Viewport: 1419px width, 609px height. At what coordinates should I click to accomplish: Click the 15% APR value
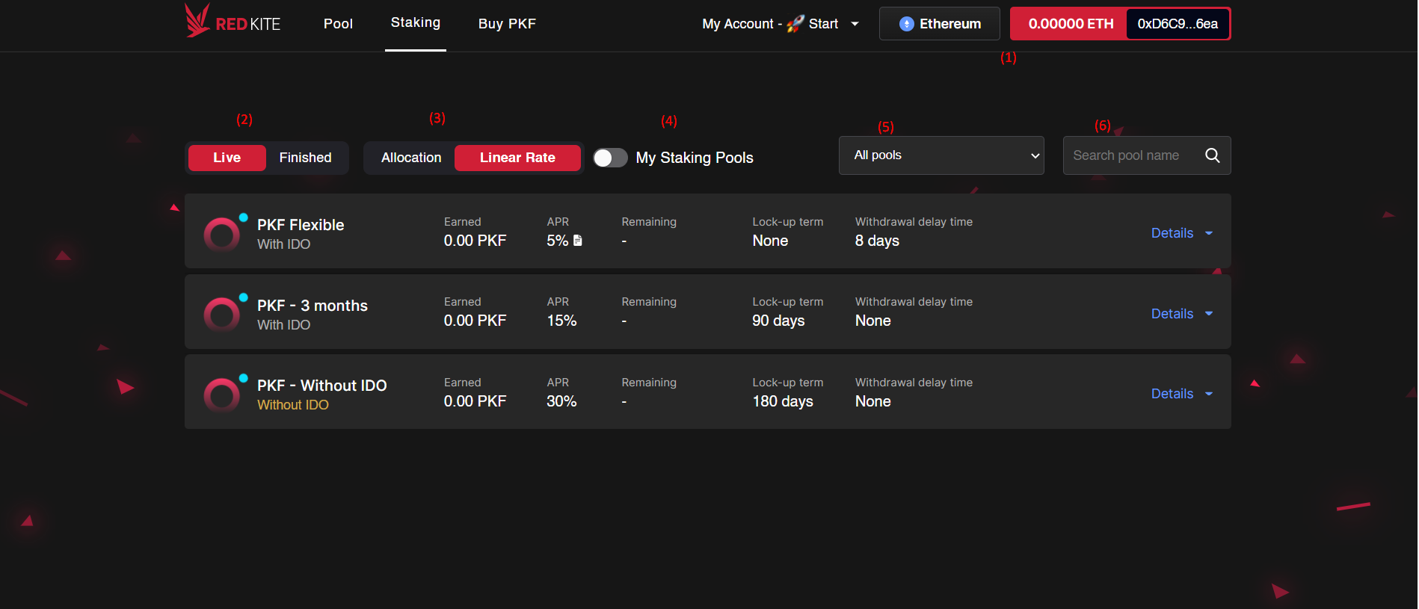pyautogui.click(x=561, y=321)
